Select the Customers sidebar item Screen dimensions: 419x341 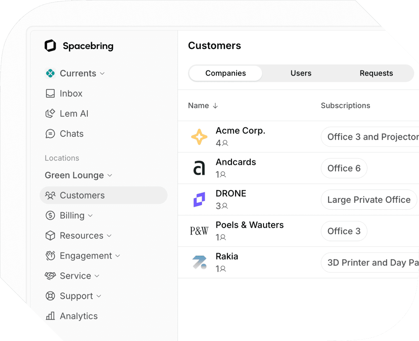point(104,195)
